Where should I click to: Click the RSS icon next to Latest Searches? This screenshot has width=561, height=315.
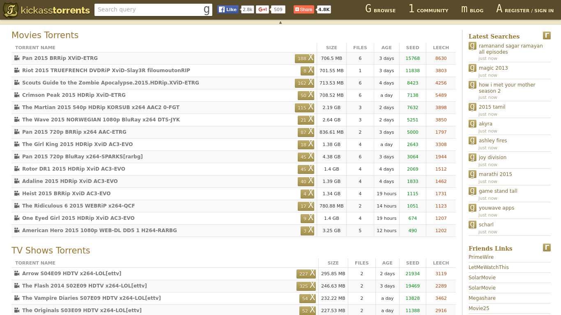547,35
